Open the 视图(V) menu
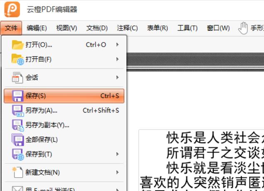264x191 pixels. click(x=67, y=28)
